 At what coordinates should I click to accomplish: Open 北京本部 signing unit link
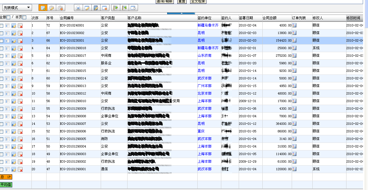[x=204, y=93]
